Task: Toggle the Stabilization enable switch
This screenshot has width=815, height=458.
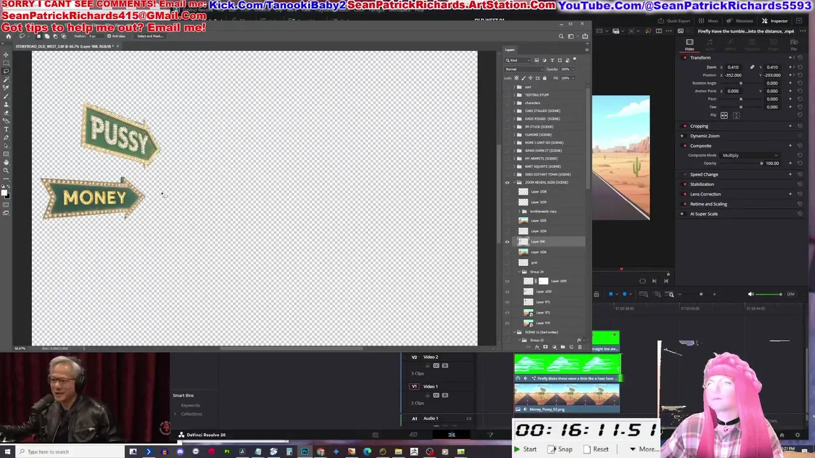Action: click(684, 184)
